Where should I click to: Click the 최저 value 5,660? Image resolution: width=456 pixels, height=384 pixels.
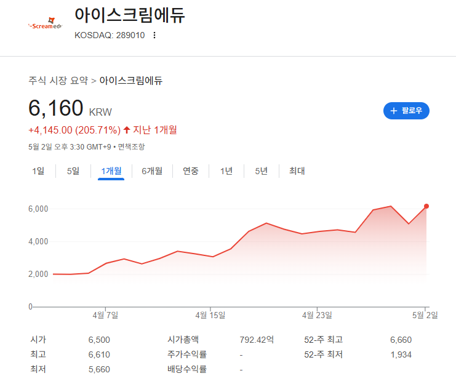[99, 369]
